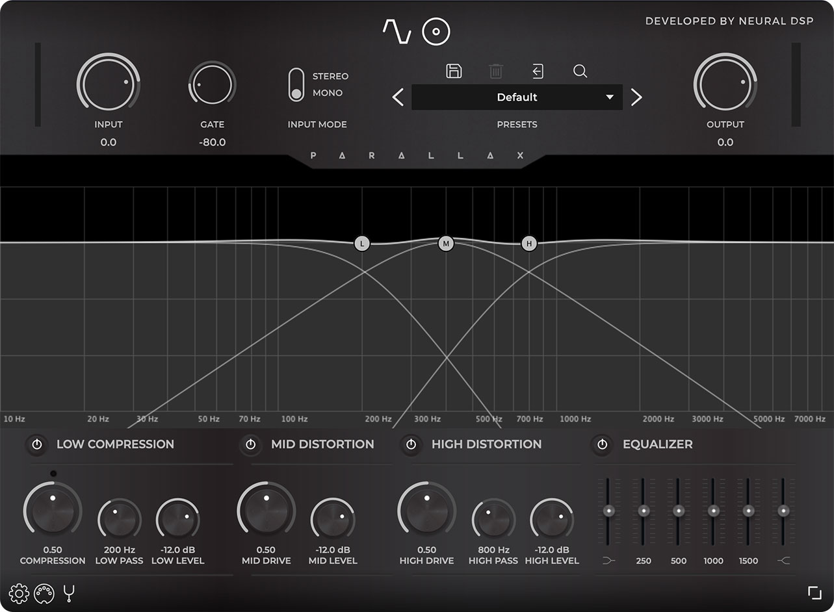Click the 500 Hz equalizer slider

point(679,511)
